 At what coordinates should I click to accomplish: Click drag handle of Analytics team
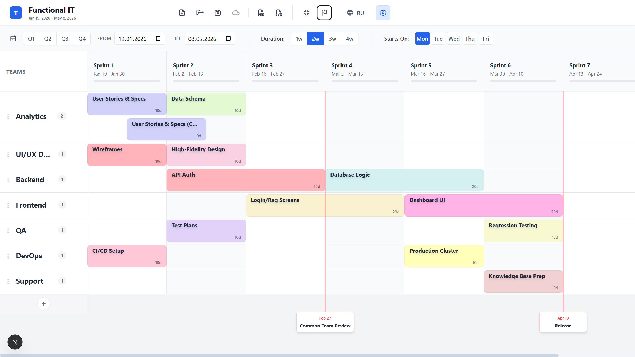click(8, 116)
